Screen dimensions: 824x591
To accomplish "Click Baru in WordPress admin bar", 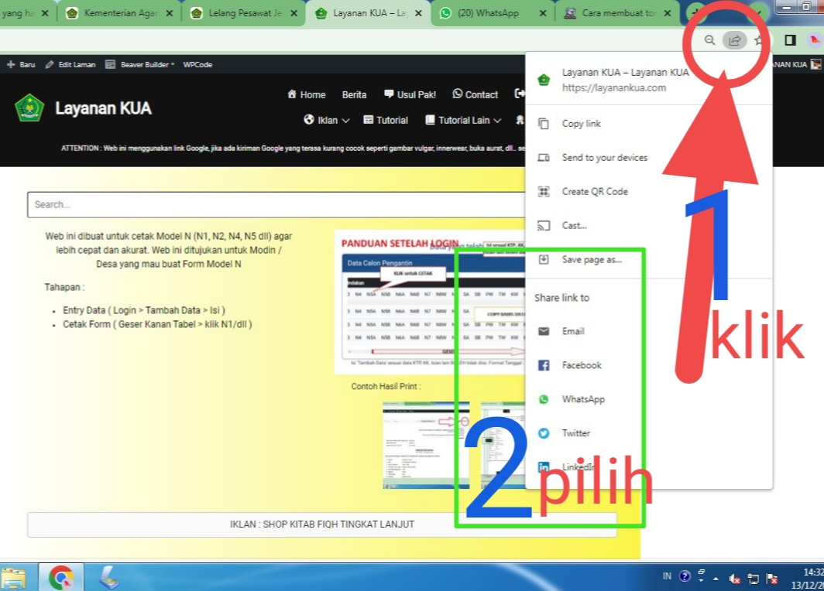I will point(21,64).
